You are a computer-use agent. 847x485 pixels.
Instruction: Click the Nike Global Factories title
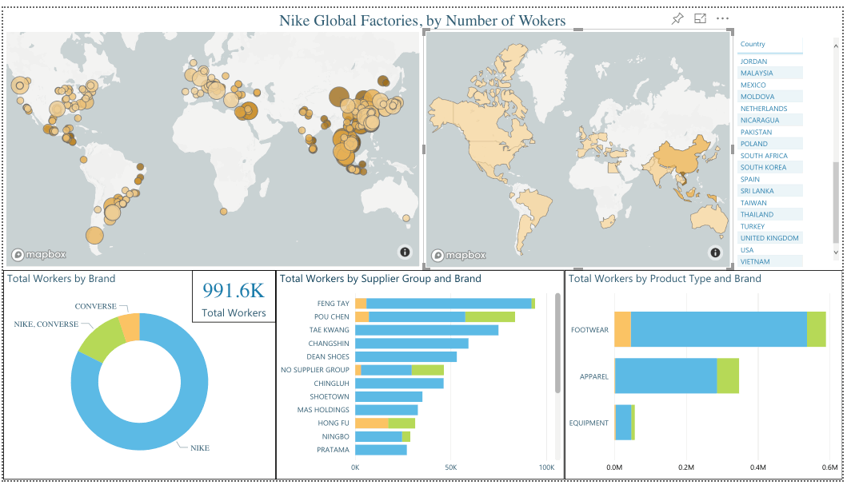click(422, 21)
